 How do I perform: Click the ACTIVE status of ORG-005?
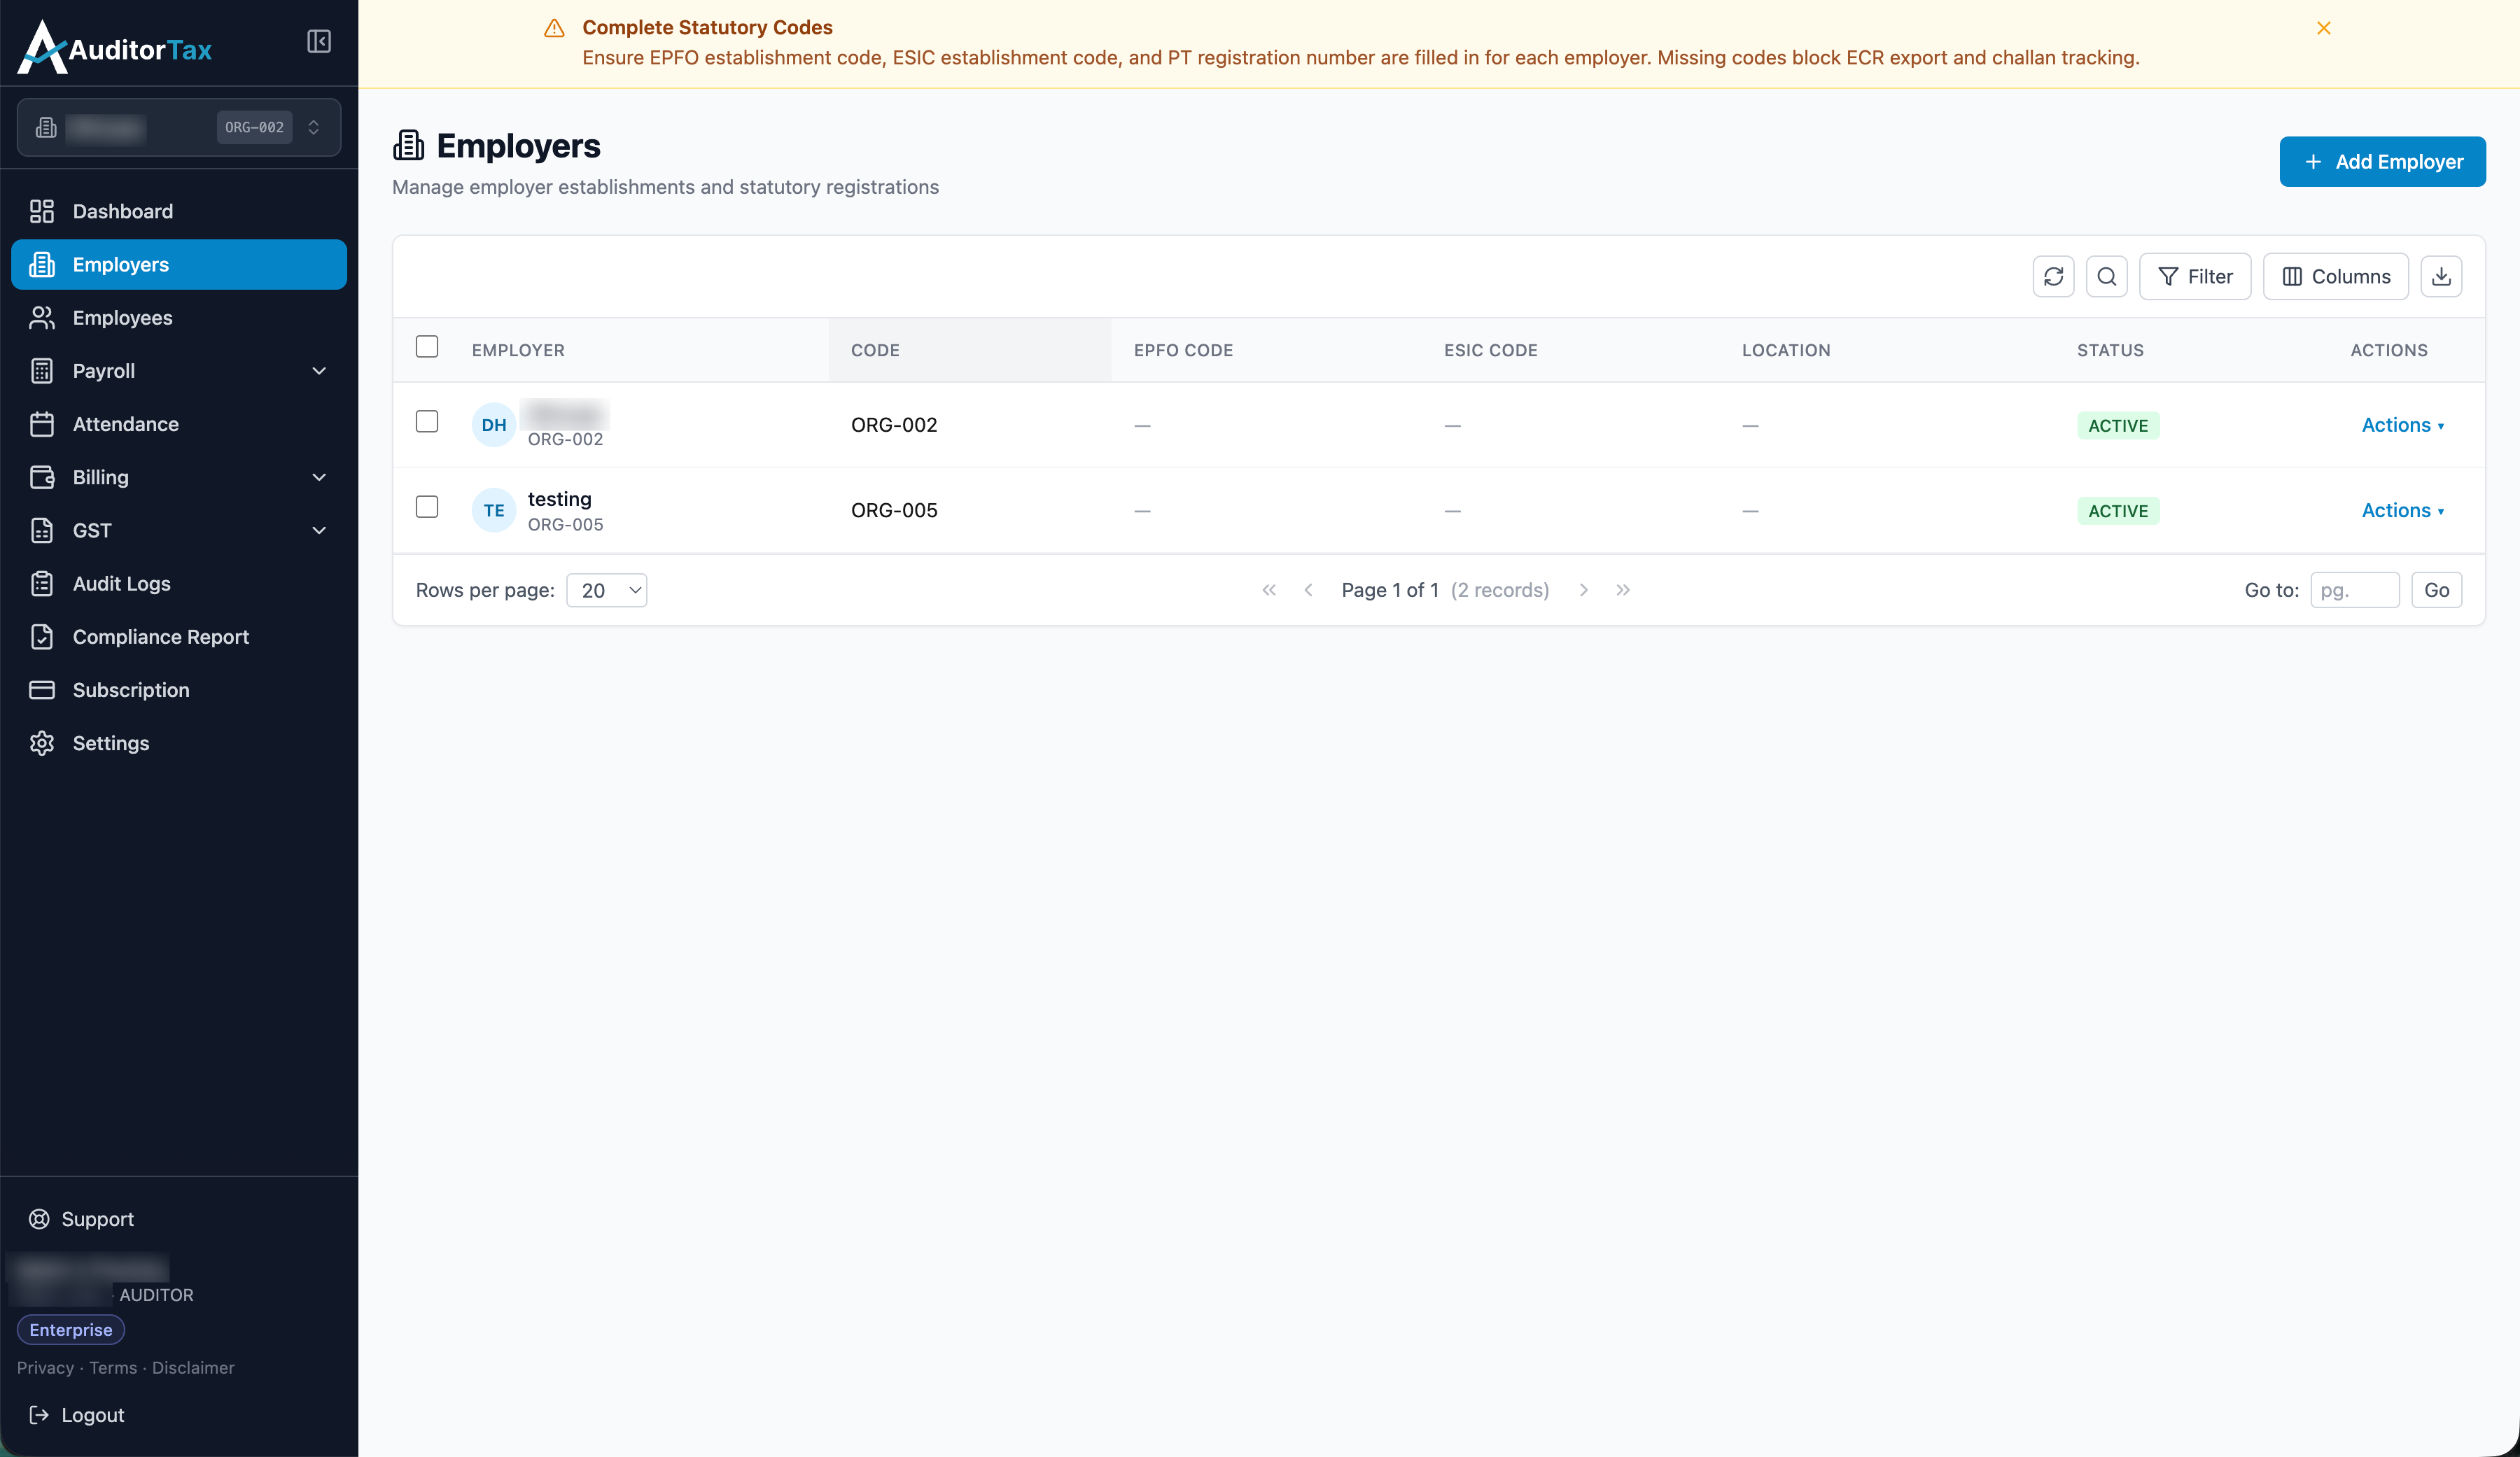pyautogui.click(x=2118, y=510)
